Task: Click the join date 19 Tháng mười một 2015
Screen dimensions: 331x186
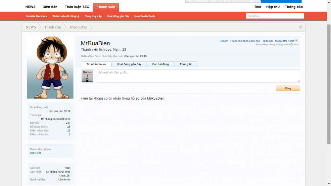Action: tap(56, 119)
